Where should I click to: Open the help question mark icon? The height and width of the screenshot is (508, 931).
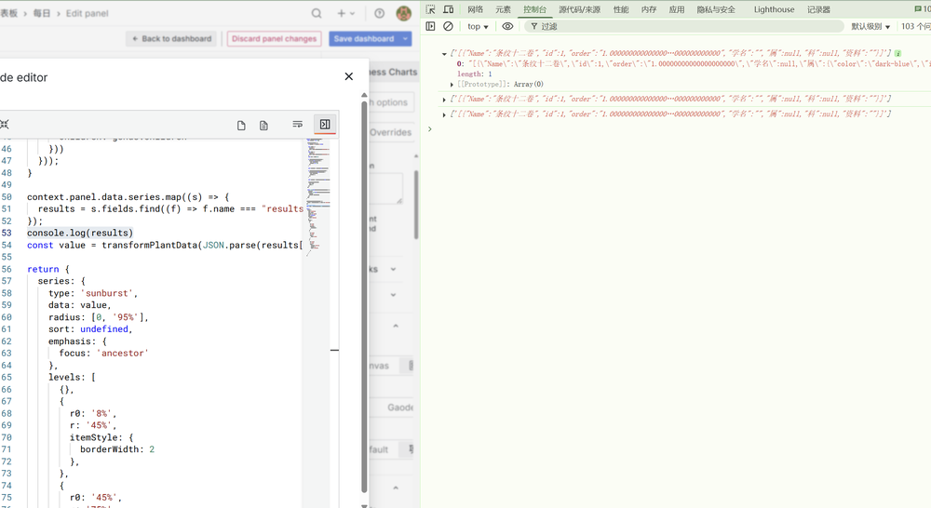tap(380, 13)
